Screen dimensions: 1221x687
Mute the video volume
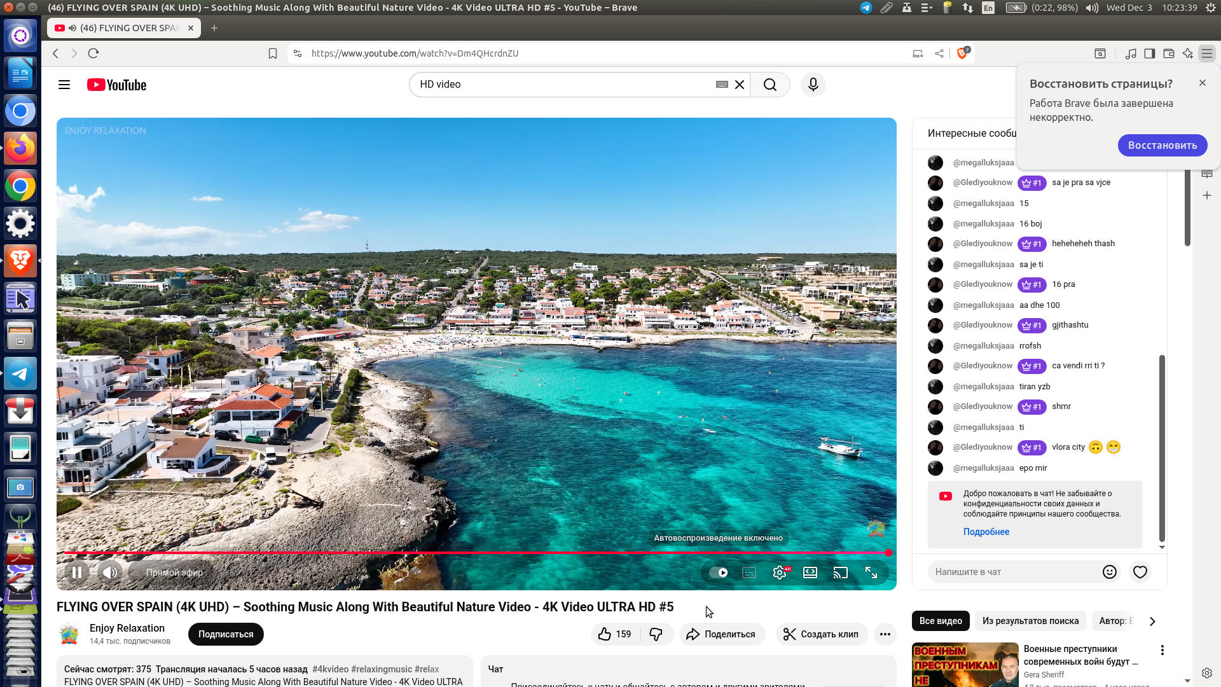tap(110, 572)
